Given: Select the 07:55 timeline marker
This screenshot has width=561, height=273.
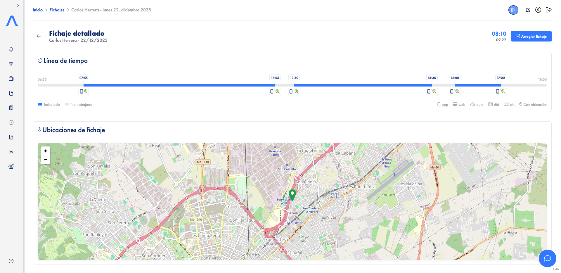Looking at the screenshot, I should [84, 78].
